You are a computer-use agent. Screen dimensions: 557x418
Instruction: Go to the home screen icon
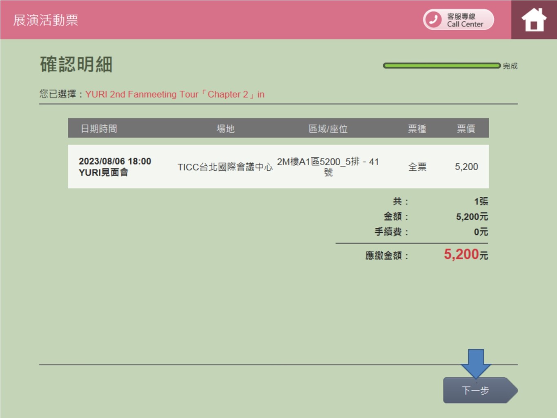point(534,20)
